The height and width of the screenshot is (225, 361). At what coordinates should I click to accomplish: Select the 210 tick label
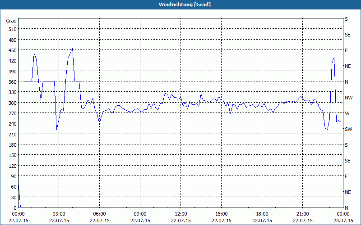click(x=13, y=134)
